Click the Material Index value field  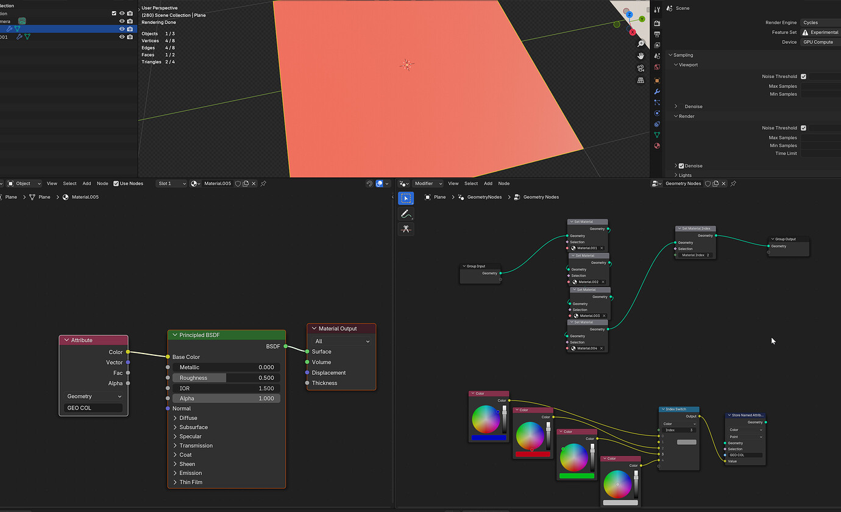pyautogui.click(x=695, y=255)
